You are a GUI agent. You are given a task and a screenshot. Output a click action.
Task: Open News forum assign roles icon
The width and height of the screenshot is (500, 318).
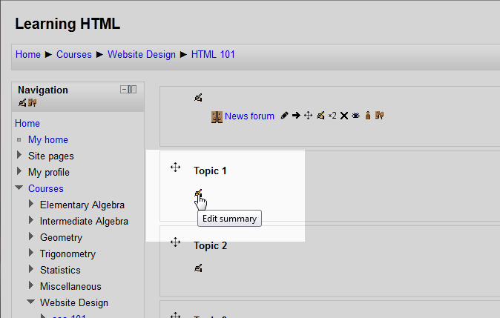click(x=367, y=116)
